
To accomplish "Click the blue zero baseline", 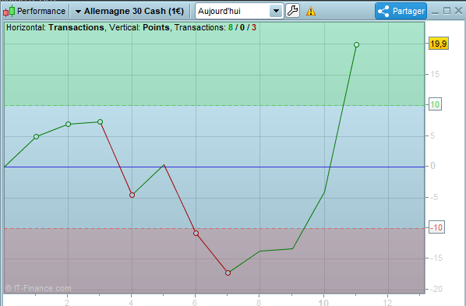I will click(214, 167).
